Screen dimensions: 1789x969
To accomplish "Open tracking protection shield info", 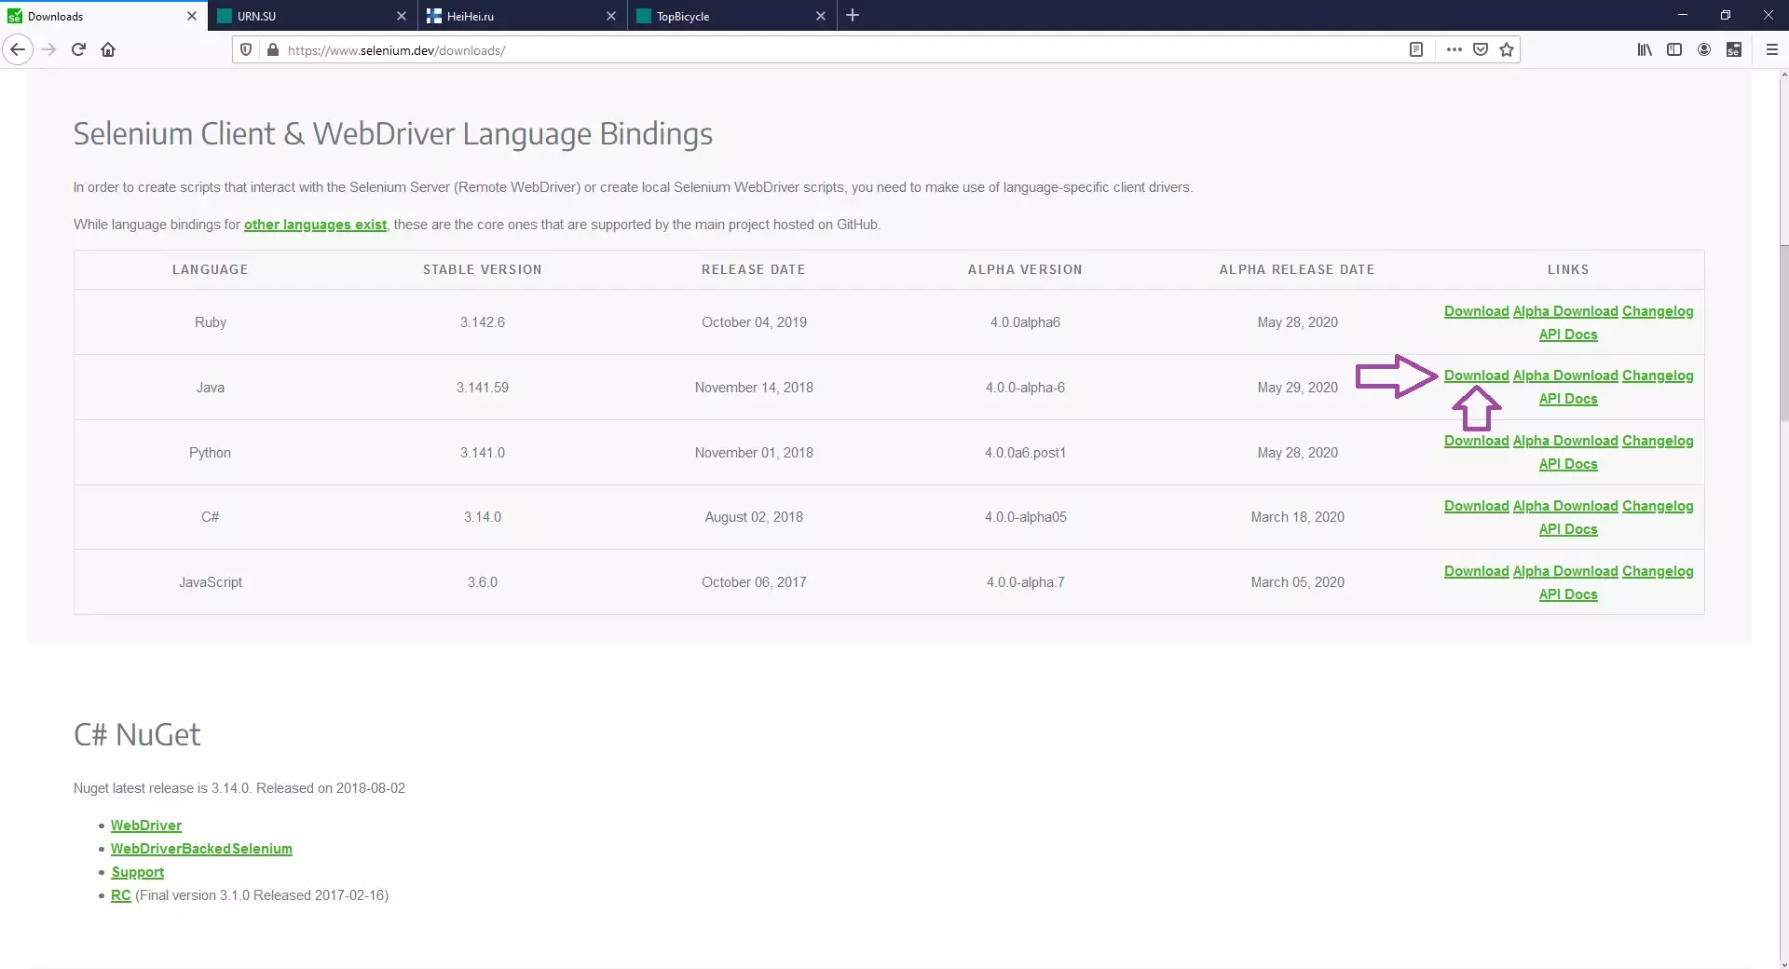I will pos(246,49).
